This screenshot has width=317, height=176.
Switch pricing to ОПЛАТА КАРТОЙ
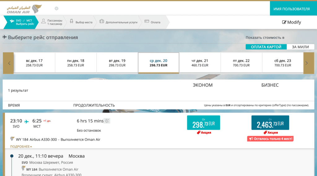click(266, 47)
